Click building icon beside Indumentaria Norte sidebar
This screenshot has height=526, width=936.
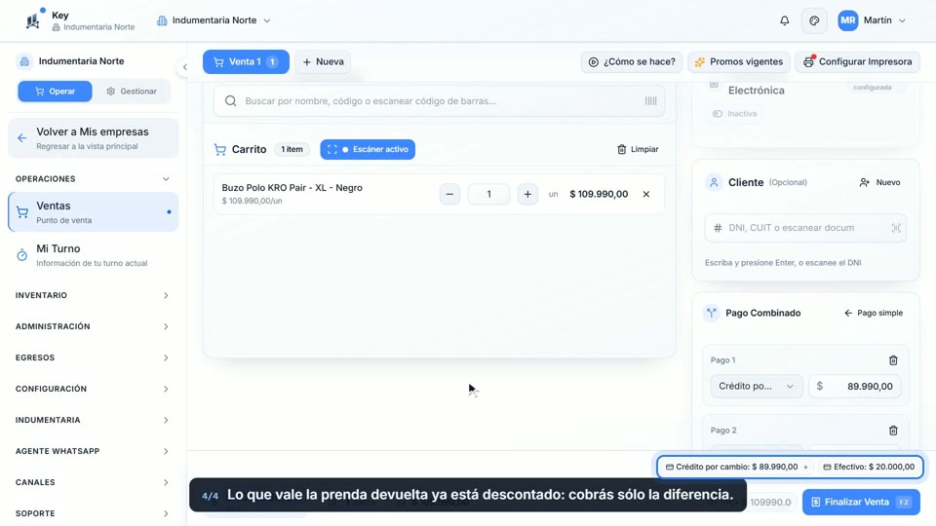tap(24, 61)
